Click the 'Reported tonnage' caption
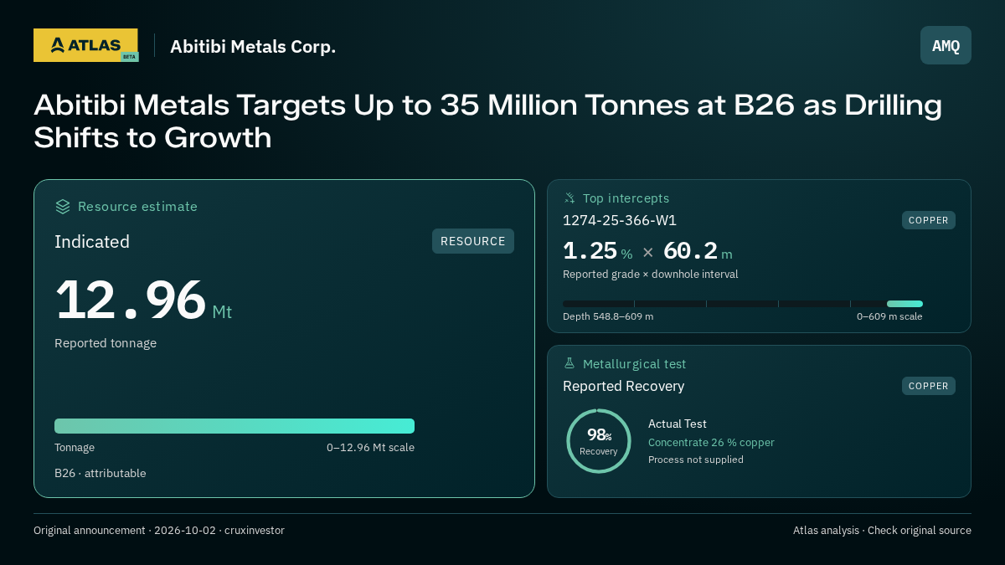Screen dimensions: 1005x565 pyautogui.click(x=106, y=343)
